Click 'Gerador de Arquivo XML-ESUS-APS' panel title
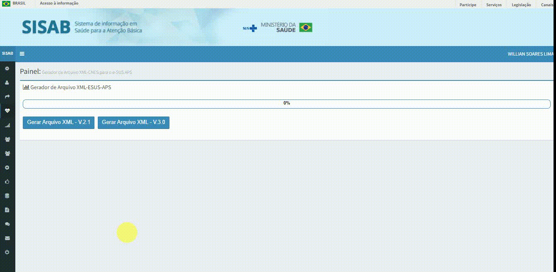 [x=71, y=87]
